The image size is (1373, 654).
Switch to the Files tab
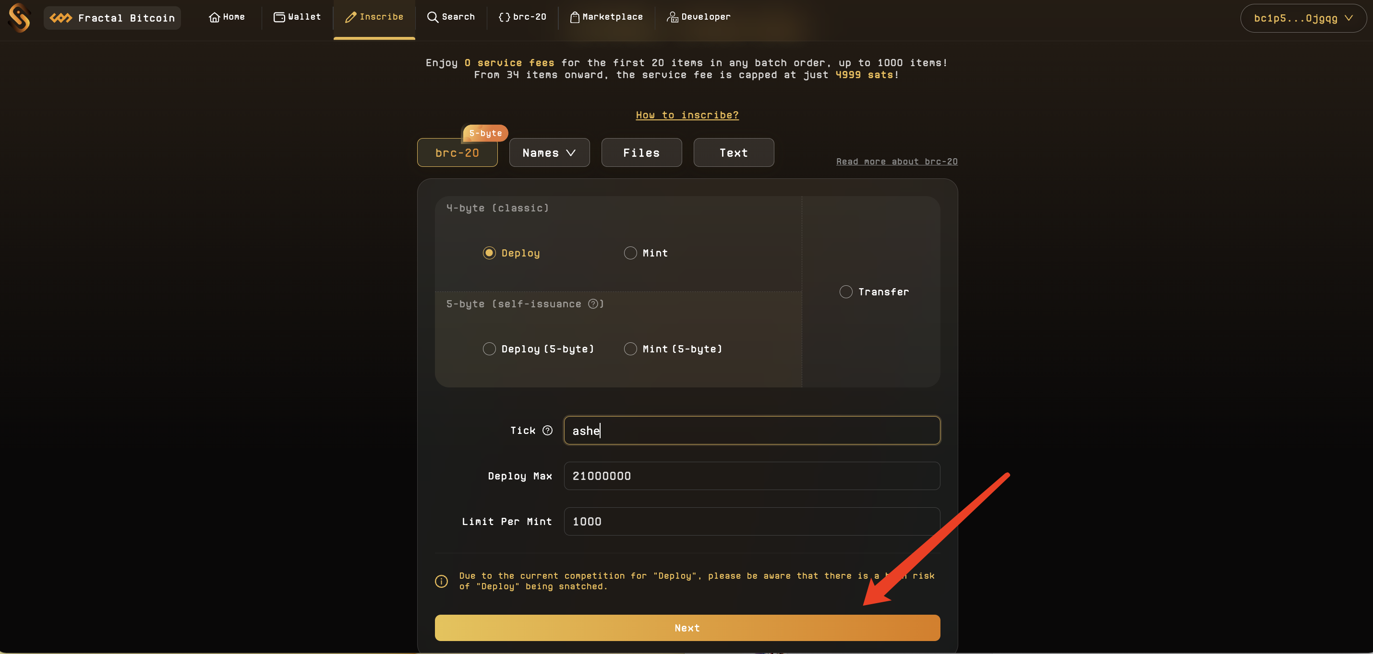[641, 152]
